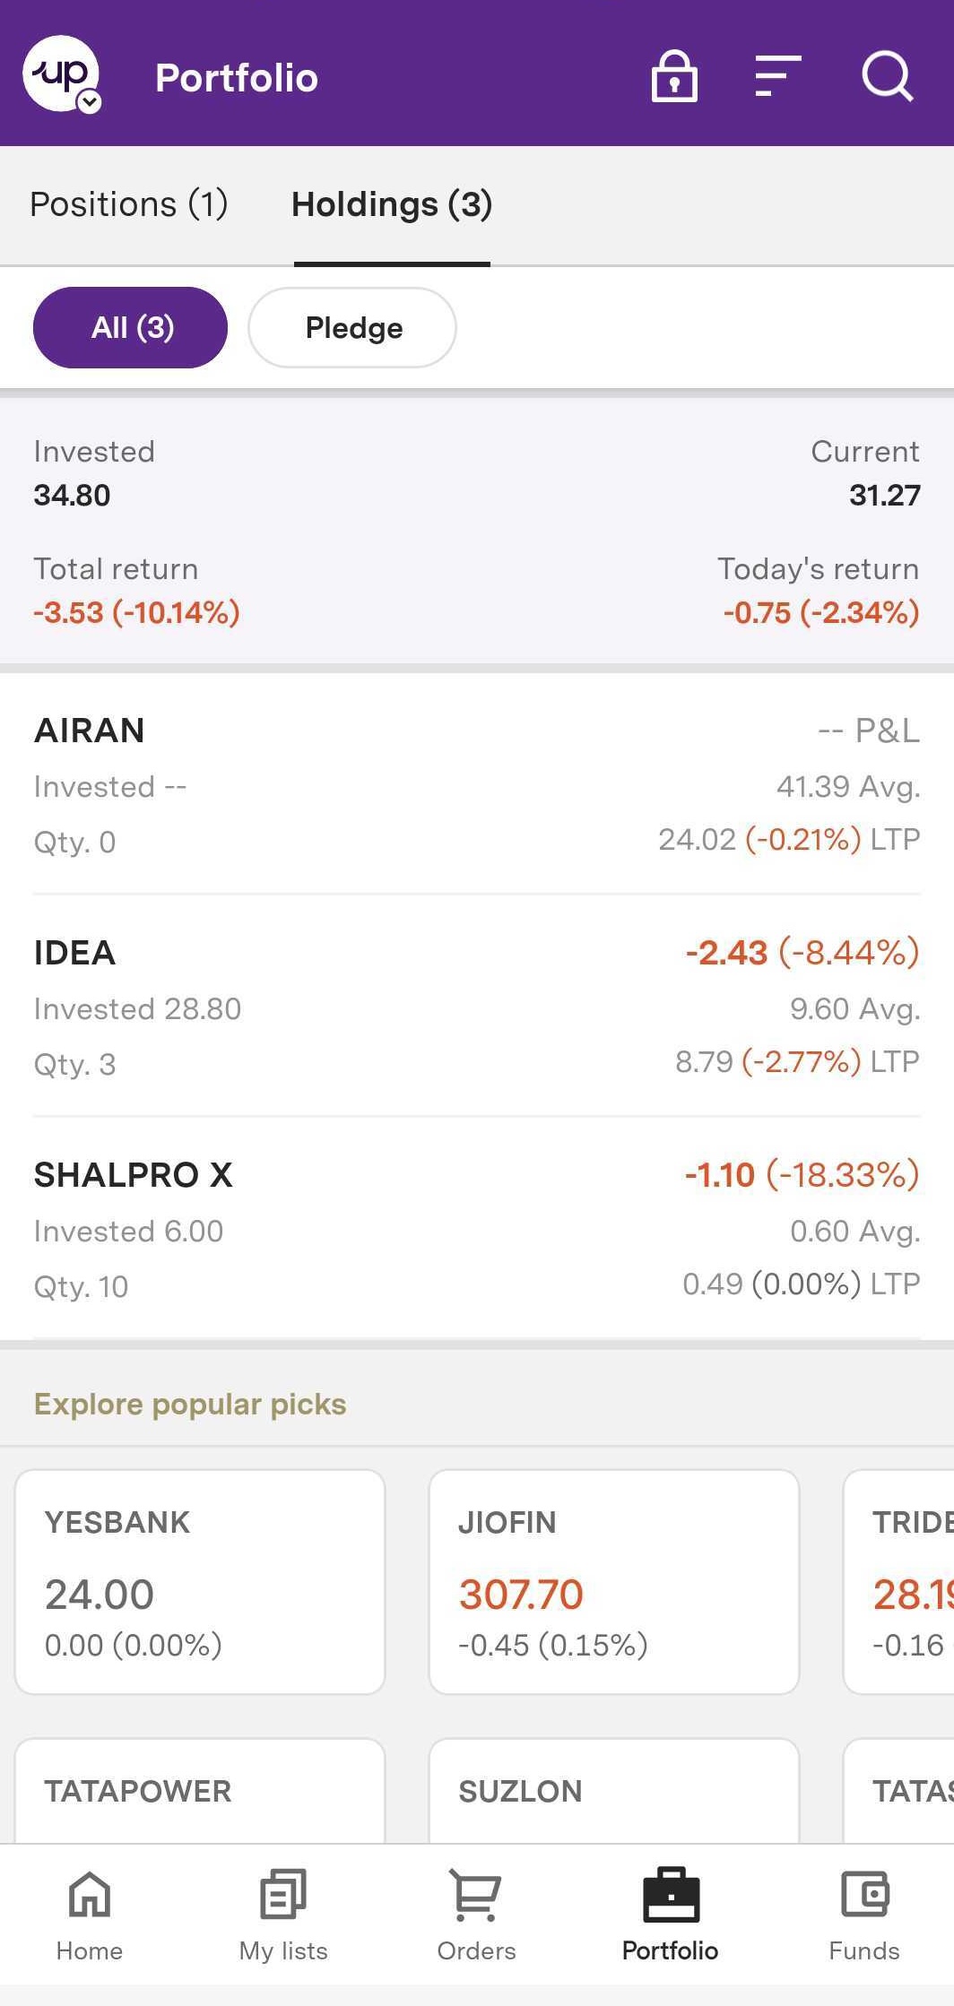This screenshot has width=954, height=2006.
Task: Open the IDEA holding details
Action: coord(477,1007)
